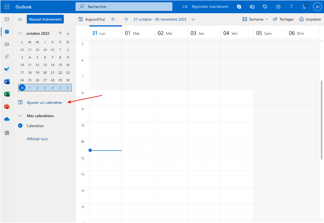The width and height of the screenshot is (324, 223).
Task: Open the Semaine view dropdown
Action: pyautogui.click(x=255, y=19)
